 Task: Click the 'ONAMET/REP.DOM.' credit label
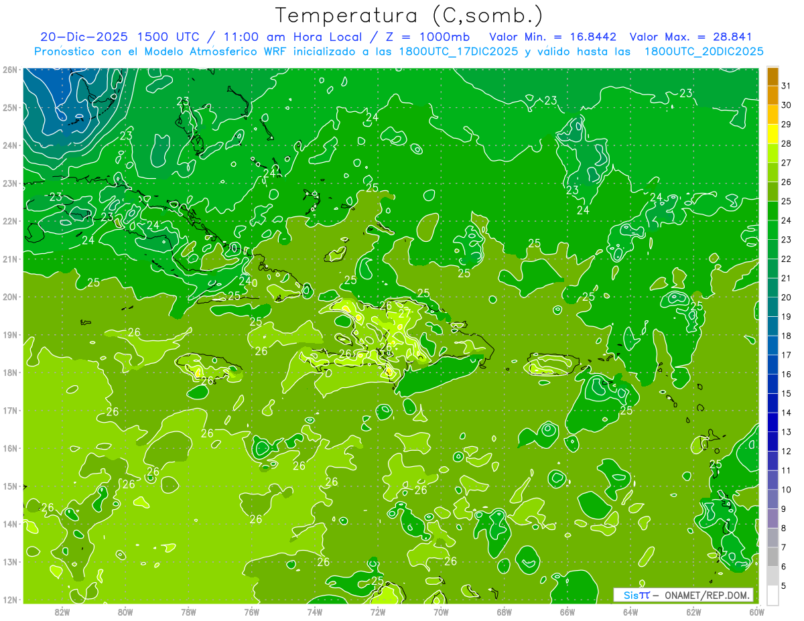(707, 595)
